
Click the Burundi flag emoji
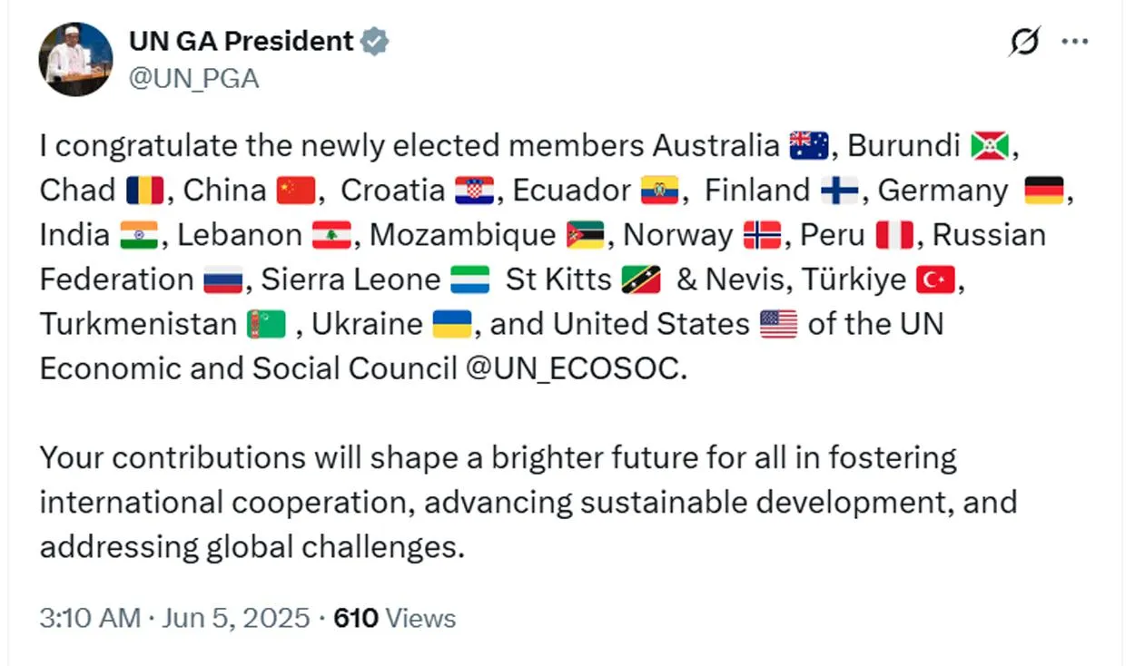click(x=988, y=146)
